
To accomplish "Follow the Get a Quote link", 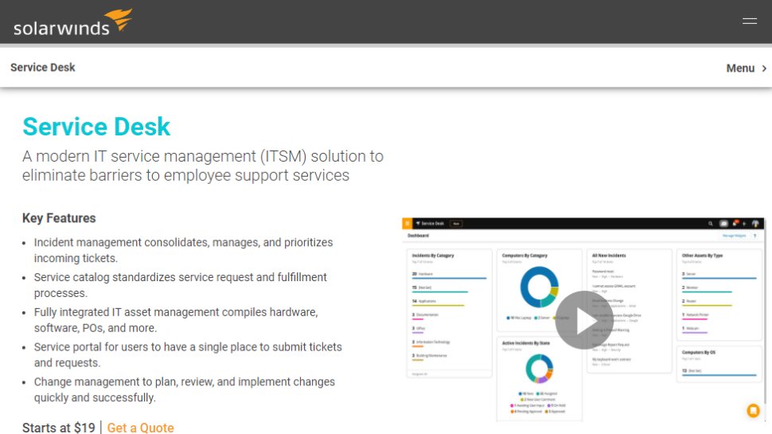I will [140, 428].
